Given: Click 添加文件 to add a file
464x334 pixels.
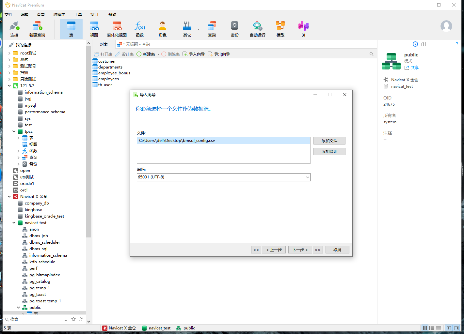Looking at the screenshot, I should (329, 141).
